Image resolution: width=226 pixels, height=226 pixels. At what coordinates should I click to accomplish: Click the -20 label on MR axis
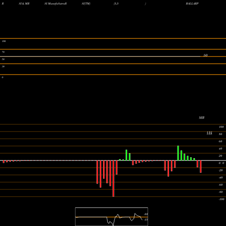coord(221,170)
